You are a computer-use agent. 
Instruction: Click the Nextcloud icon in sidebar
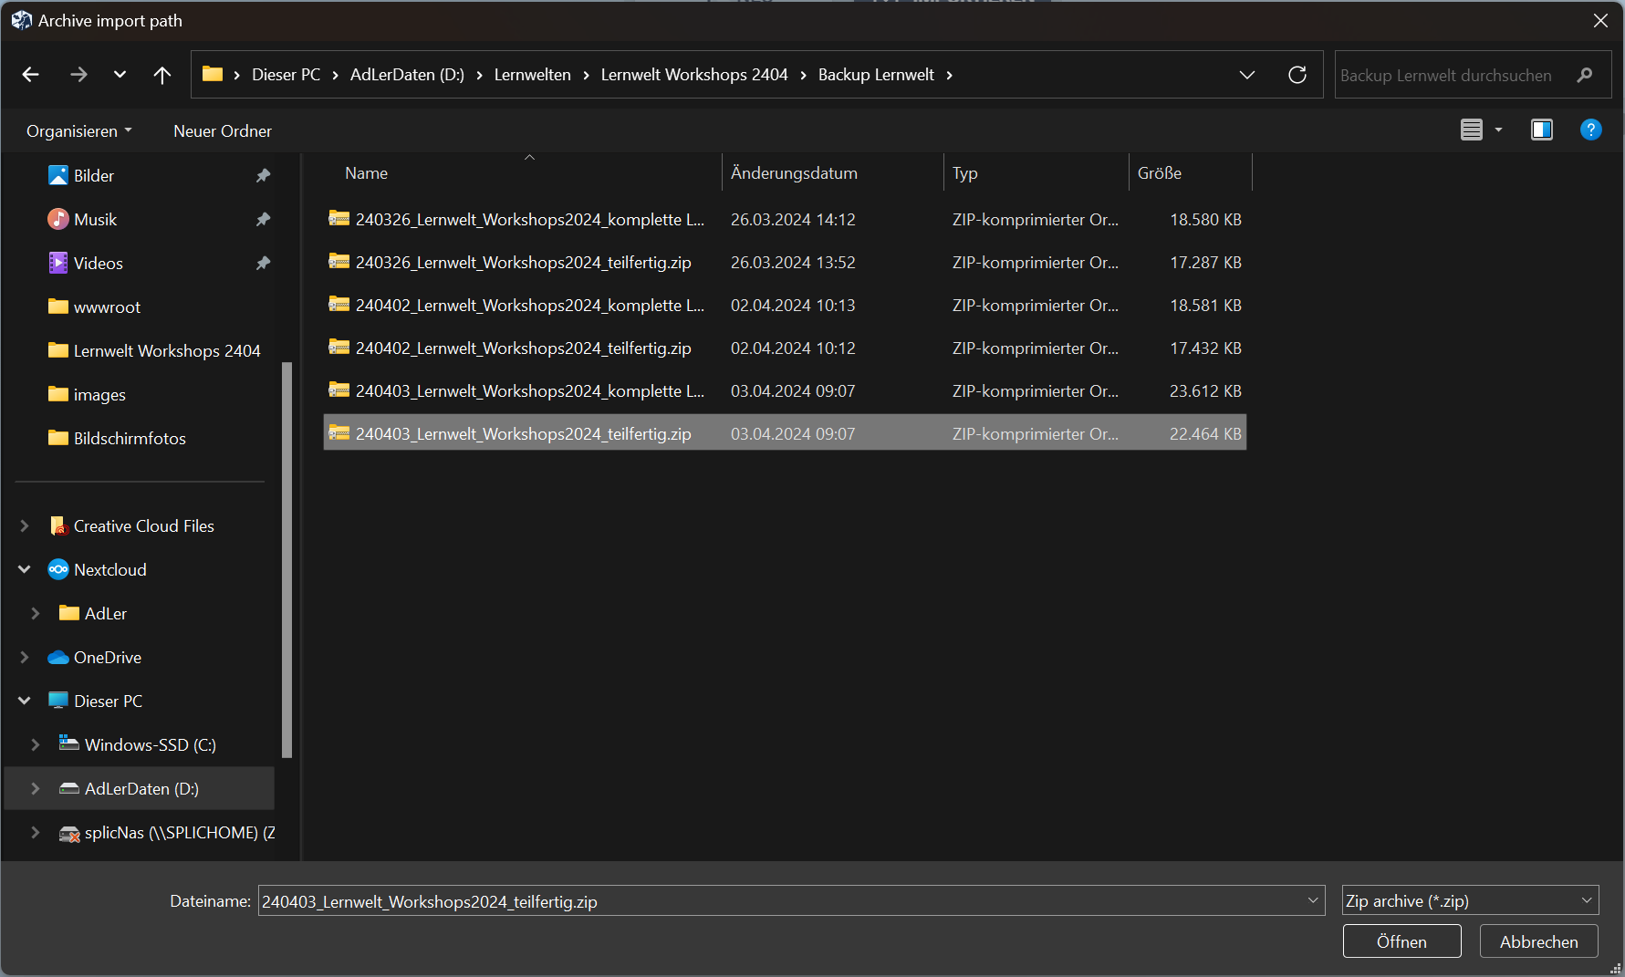click(58, 570)
